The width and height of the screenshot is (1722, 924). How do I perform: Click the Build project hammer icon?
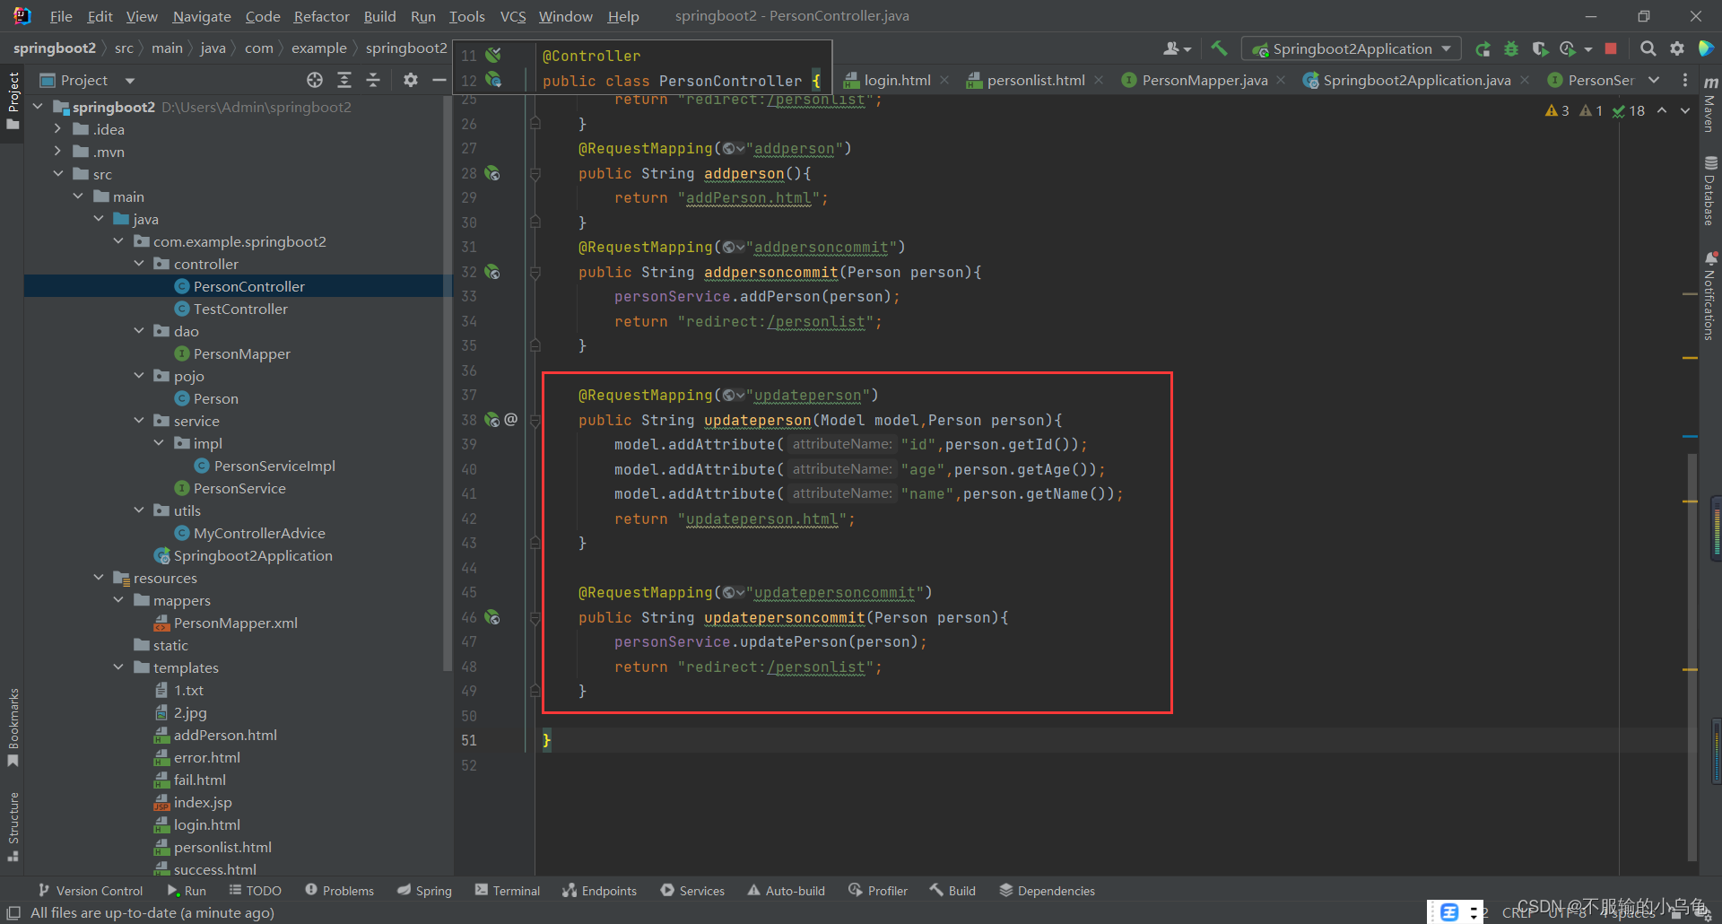tap(1219, 48)
